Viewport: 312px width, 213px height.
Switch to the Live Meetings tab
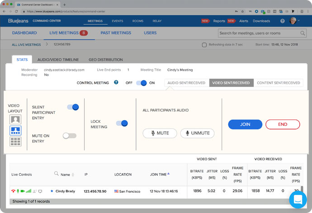69,33
